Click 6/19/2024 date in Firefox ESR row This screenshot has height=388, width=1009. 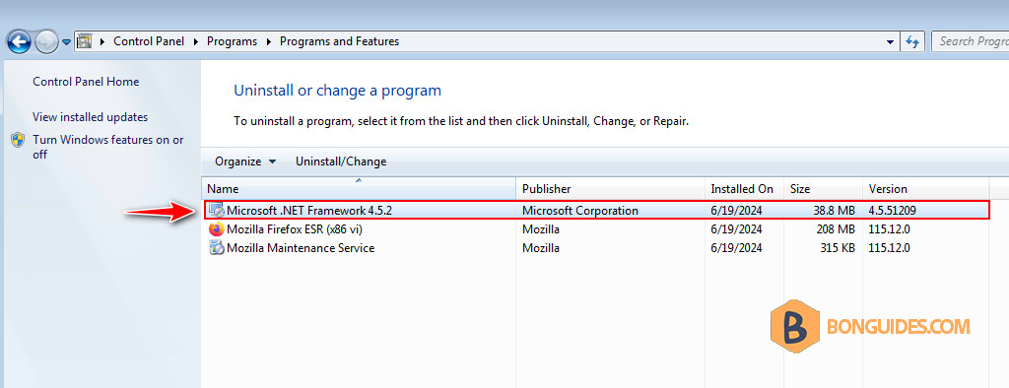click(x=736, y=229)
